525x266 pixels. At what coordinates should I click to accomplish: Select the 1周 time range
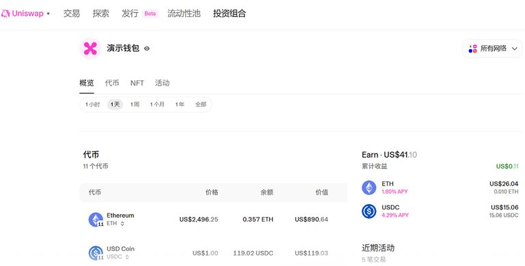(x=135, y=104)
